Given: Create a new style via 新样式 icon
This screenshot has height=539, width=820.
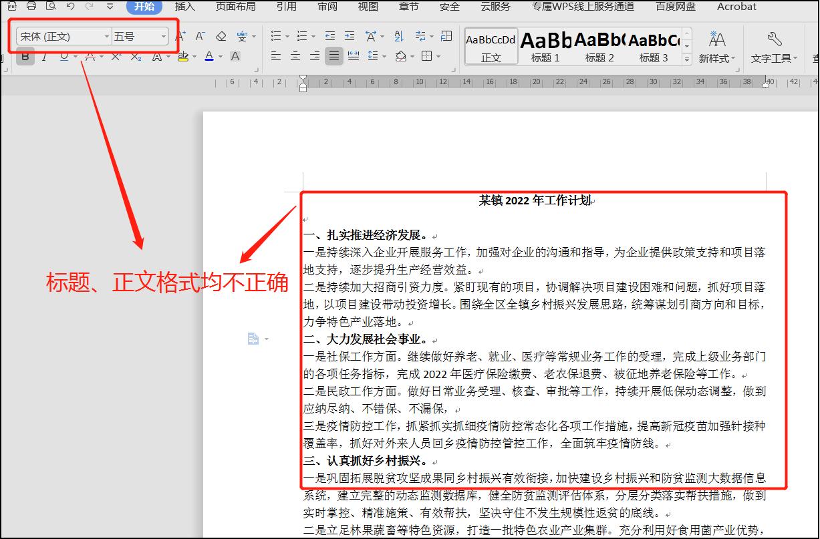Looking at the screenshot, I should [716, 45].
